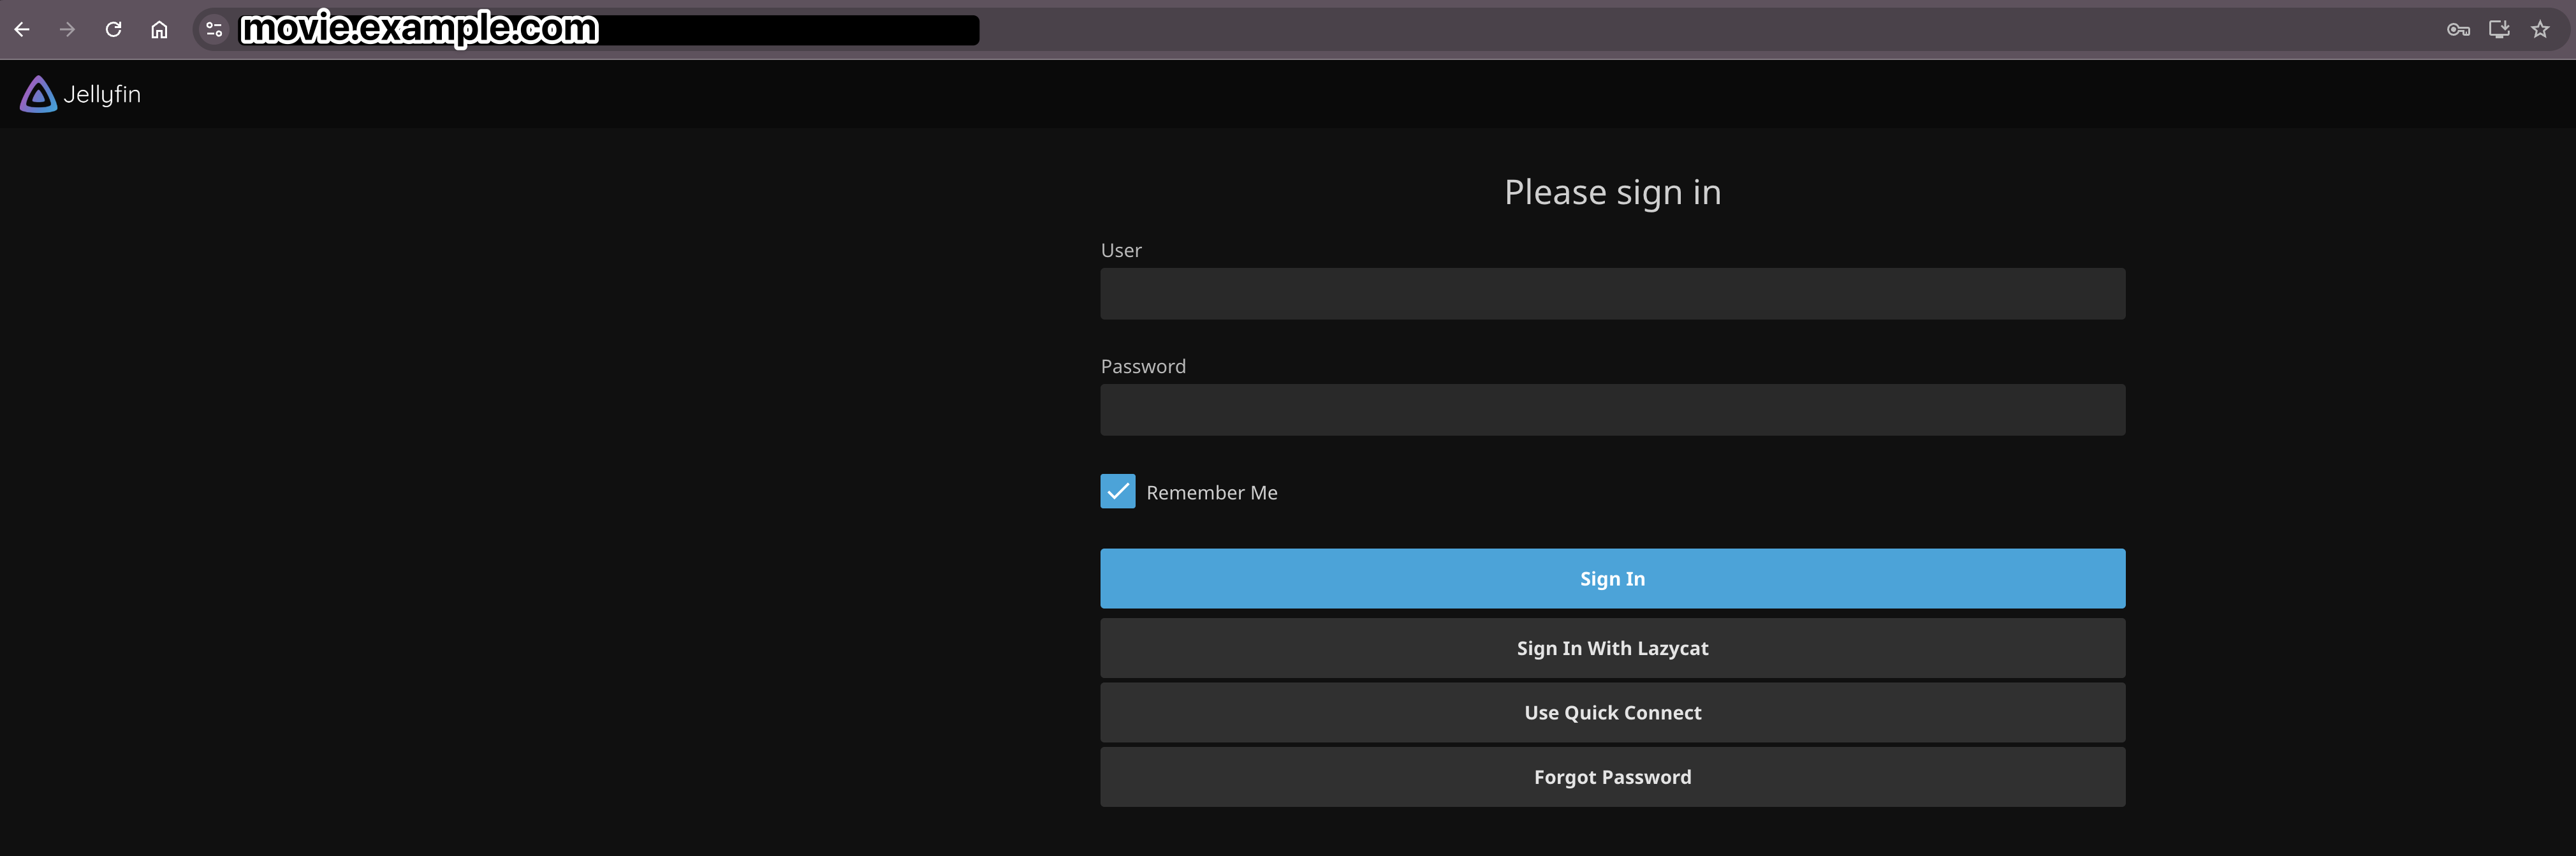This screenshot has height=856, width=2576.
Task: Focus the Password input field
Action: (x=1612, y=409)
